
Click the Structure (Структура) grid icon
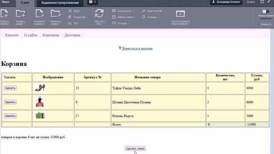point(70,17)
